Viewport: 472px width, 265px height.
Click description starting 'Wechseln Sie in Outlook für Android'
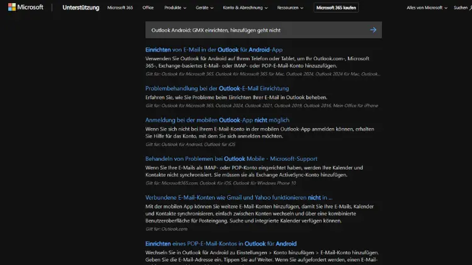[x=262, y=257]
